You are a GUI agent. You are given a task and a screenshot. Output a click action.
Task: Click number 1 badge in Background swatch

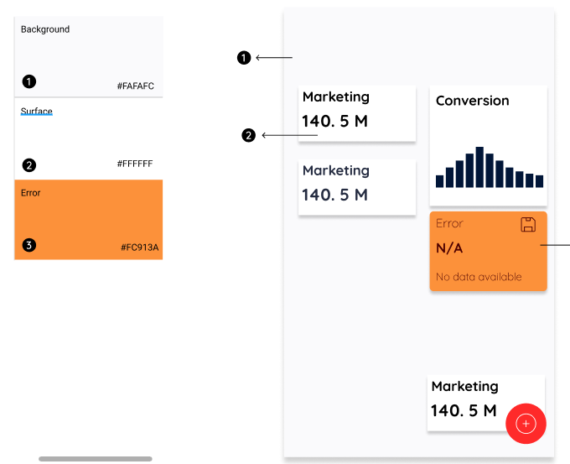[29, 81]
